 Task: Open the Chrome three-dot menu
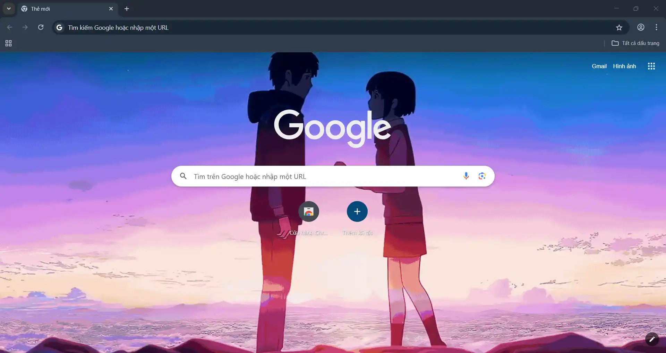[656, 27]
